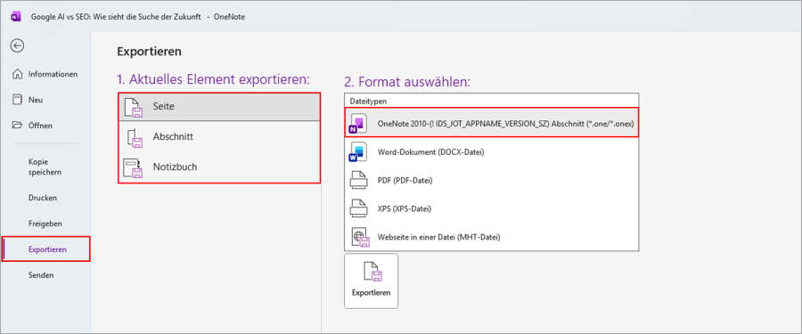Image resolution: width=802 pixels, height=334 pixels.
Task: Select PDF (PDF-Datei) format
Action: 492,181
